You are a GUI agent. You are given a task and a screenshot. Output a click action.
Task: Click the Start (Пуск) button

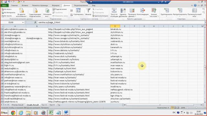pos(4,113)
